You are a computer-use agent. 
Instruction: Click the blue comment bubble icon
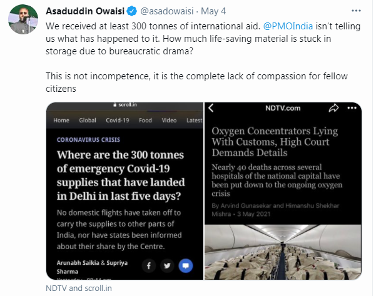click(186, 265)
